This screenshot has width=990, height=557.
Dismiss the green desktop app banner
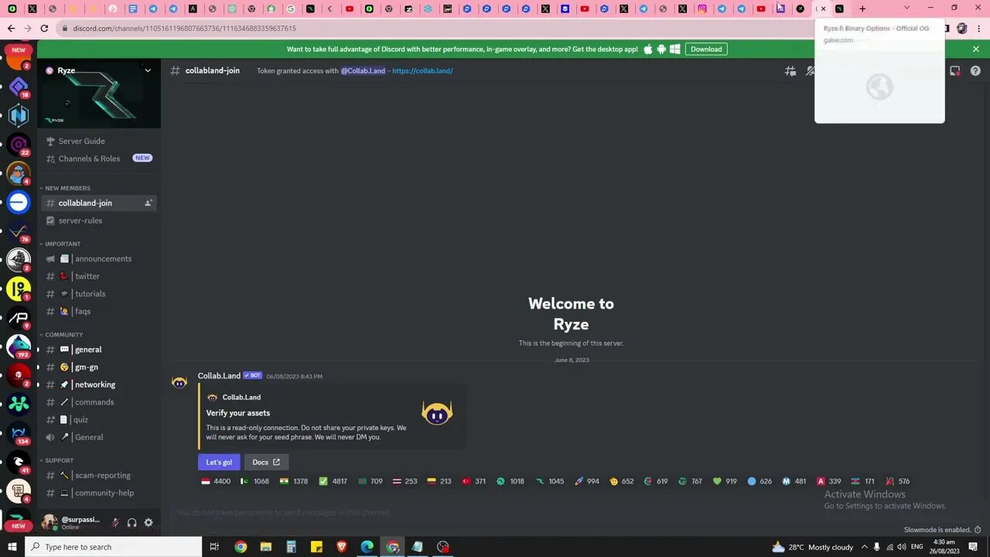point(976,49)
